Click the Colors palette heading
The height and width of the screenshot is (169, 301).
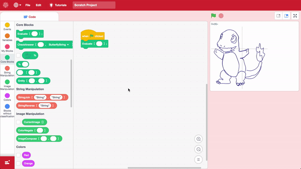click(21, 147)
